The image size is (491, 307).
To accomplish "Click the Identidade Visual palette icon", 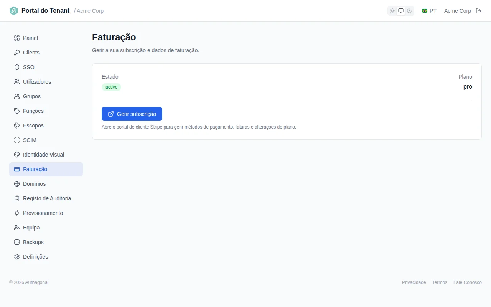I will (x=17, y=155).
